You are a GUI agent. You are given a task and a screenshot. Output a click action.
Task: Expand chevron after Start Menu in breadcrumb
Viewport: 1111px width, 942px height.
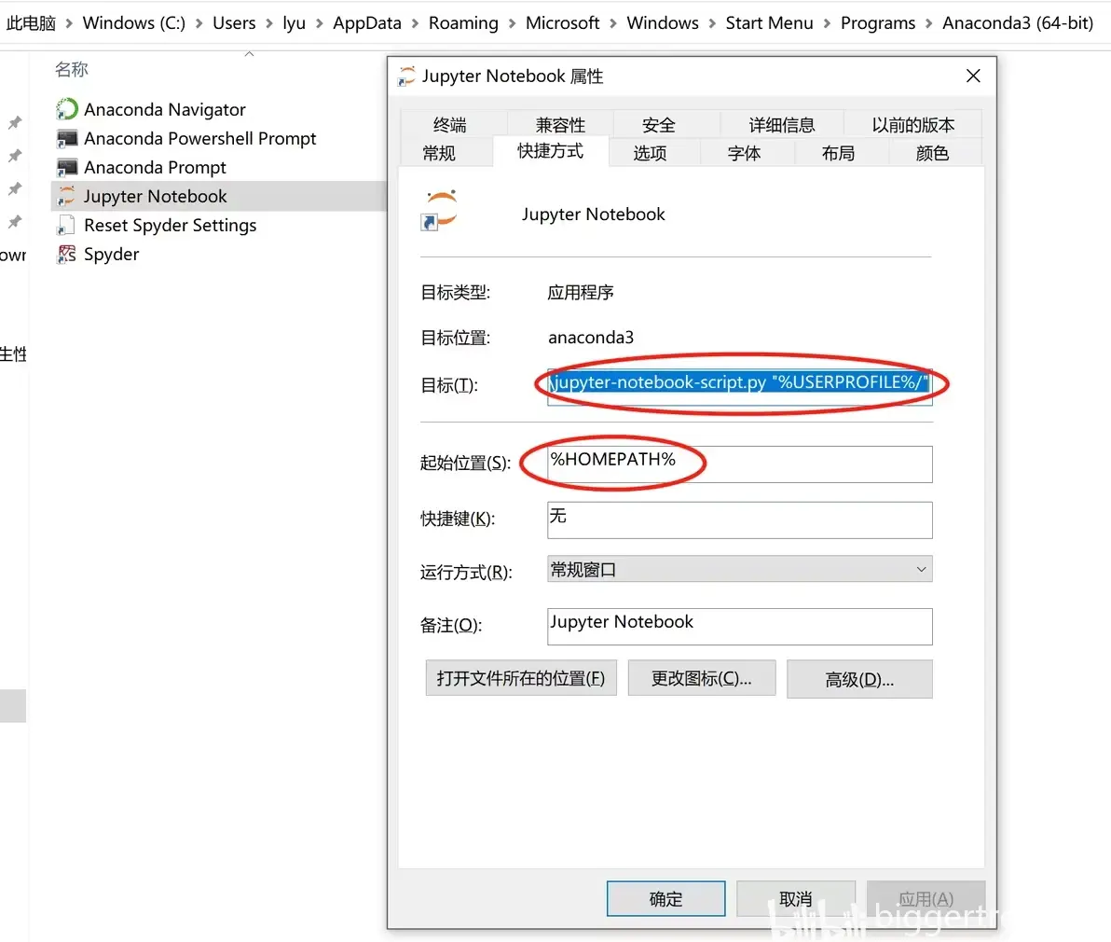(827, 23)
